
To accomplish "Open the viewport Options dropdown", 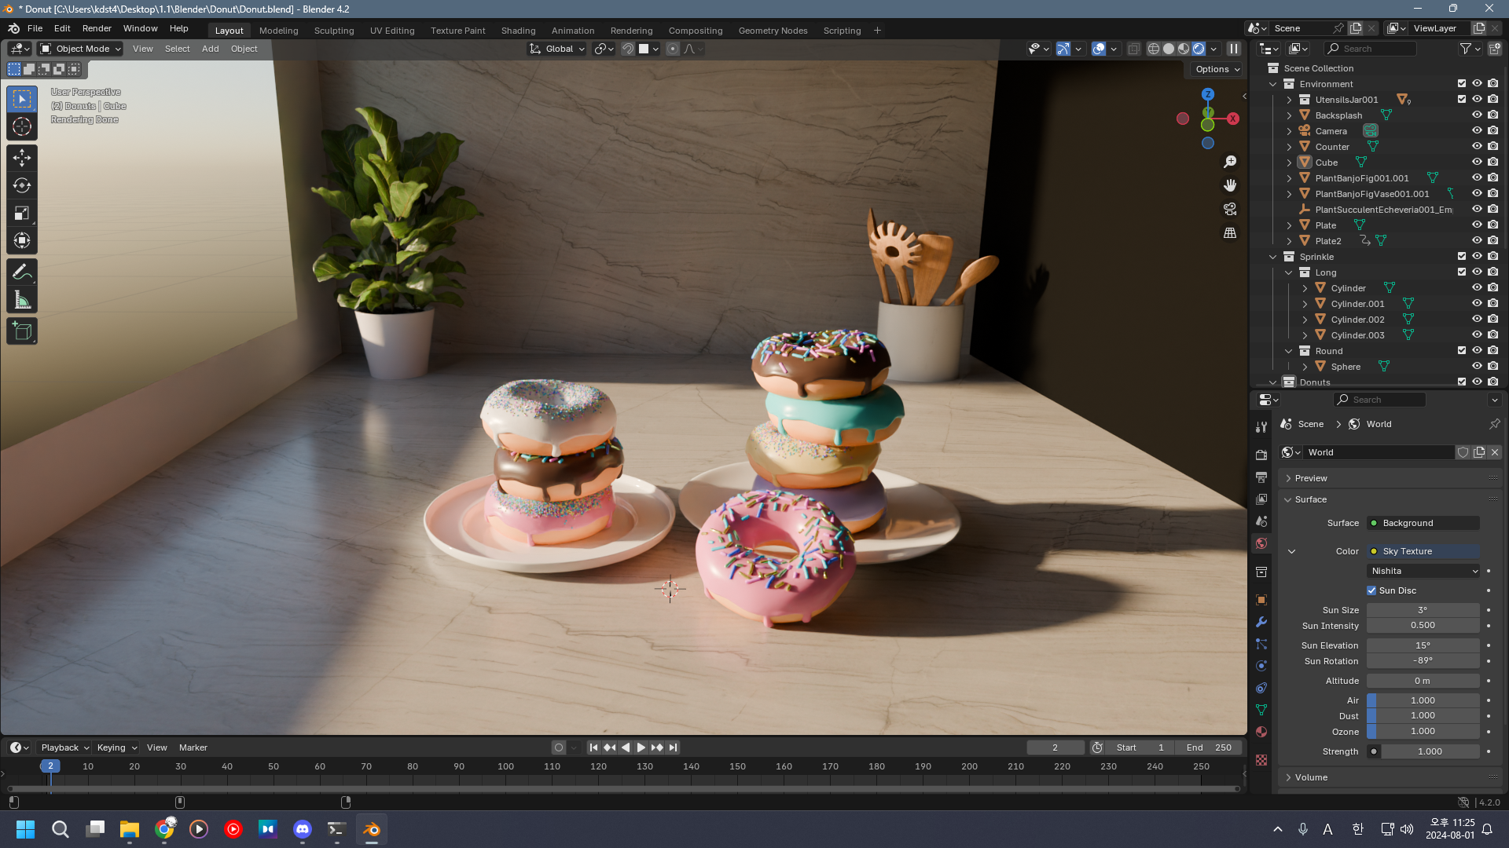I will 1217,69.
